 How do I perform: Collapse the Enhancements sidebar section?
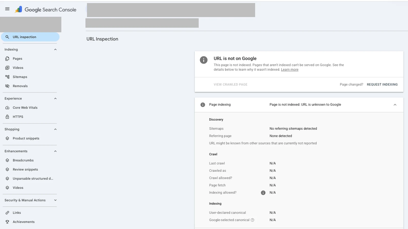click(x=55, y=151)
